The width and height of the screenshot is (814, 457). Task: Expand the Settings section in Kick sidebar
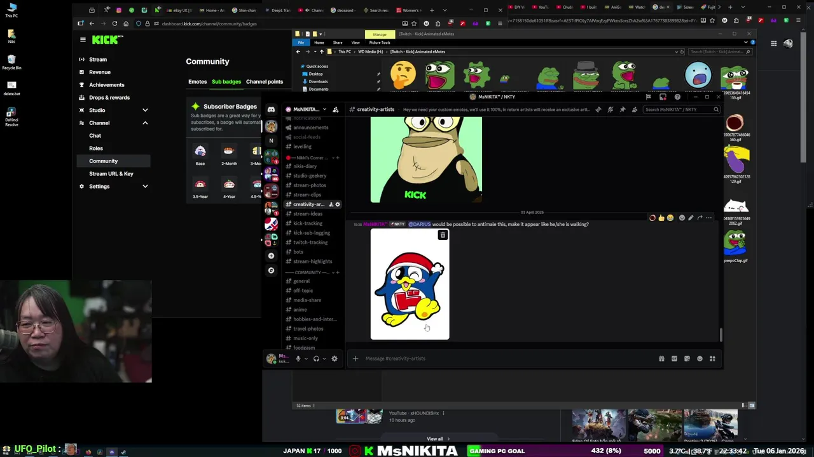tap(145, 186)
